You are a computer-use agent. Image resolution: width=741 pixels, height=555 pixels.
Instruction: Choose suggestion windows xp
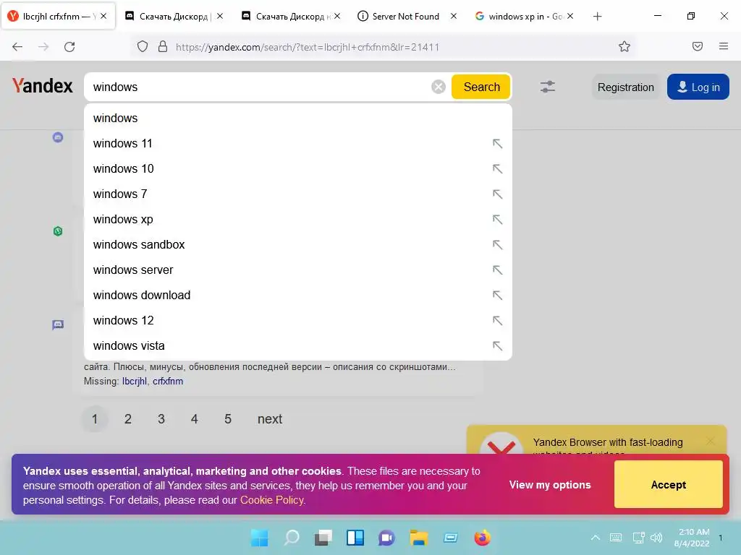(x=297, y=220)
